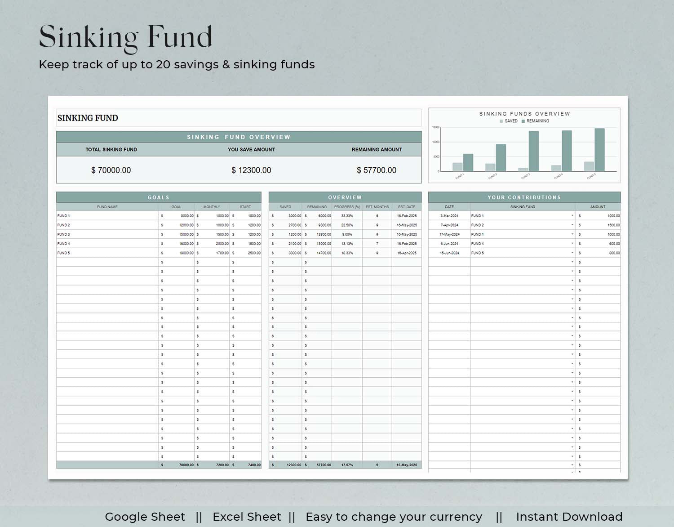The height and width of the screenshot is (527, 674).
Task: Select the 15000.00 goal cell for FUND 3
Action: click(176, 234)
